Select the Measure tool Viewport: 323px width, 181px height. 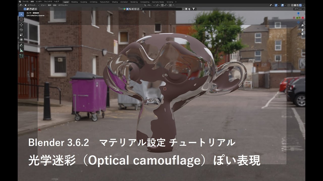pyautogui.click(x=21, y=50)
